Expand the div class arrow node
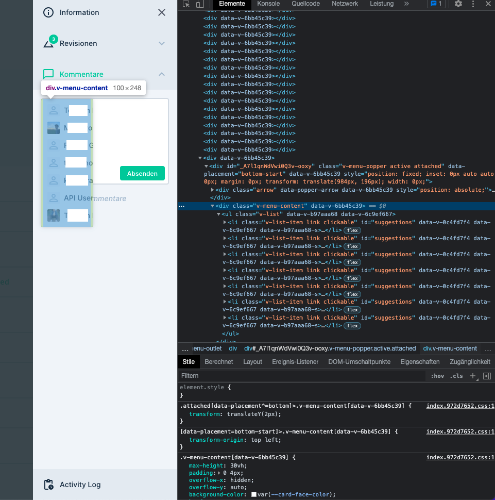Viewport: 495px width, 500px height. (x=212, y=190)
